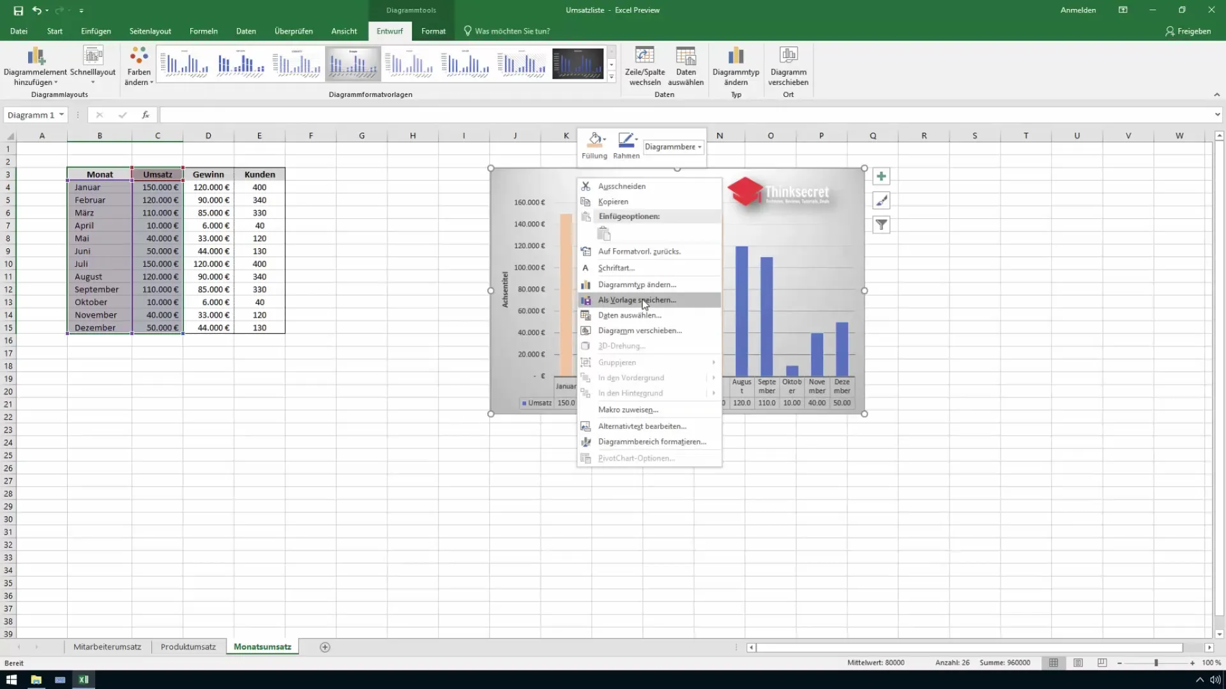
Task: Select Diagrammtyp ändern from context menu
Action: click(637, 285)
